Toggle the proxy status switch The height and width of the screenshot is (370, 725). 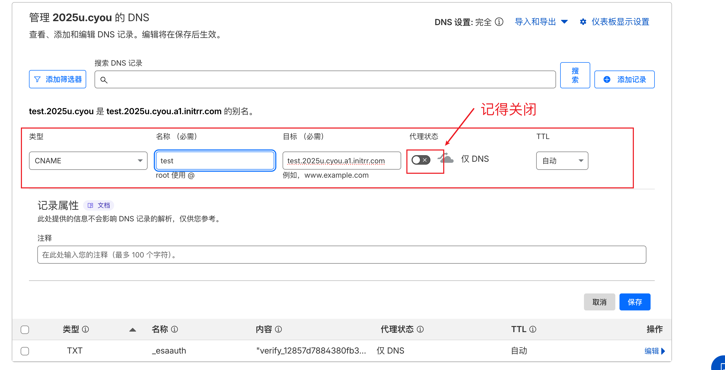[421, 160]
